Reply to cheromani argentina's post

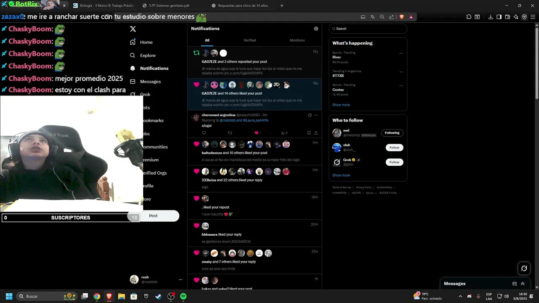coord(204,133)
